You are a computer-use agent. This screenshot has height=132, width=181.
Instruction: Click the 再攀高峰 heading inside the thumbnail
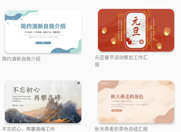47,98
